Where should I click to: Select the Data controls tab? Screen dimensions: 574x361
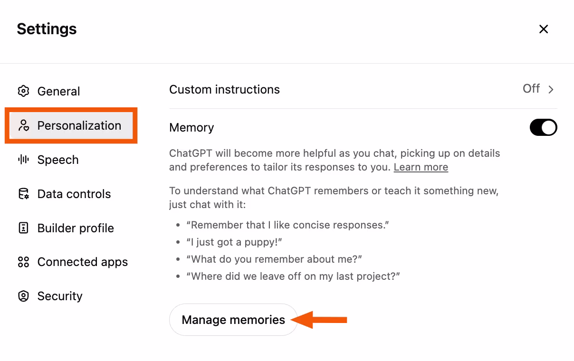(x=74, y=194)
